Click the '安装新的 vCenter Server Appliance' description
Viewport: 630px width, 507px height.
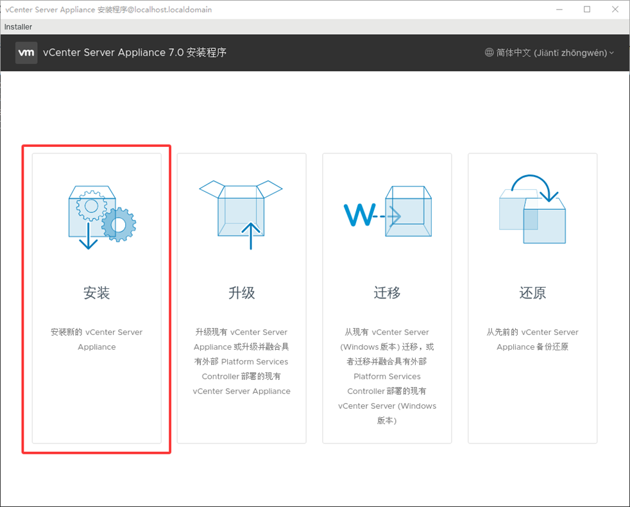click(x=97, y=339)
